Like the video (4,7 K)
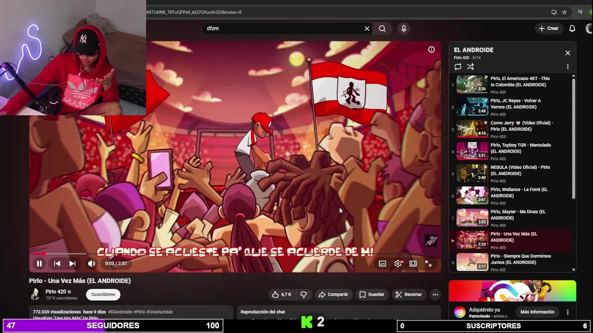The height and width of the screenshot is (333, 593). pyautogui.click(x=282, y=295)
